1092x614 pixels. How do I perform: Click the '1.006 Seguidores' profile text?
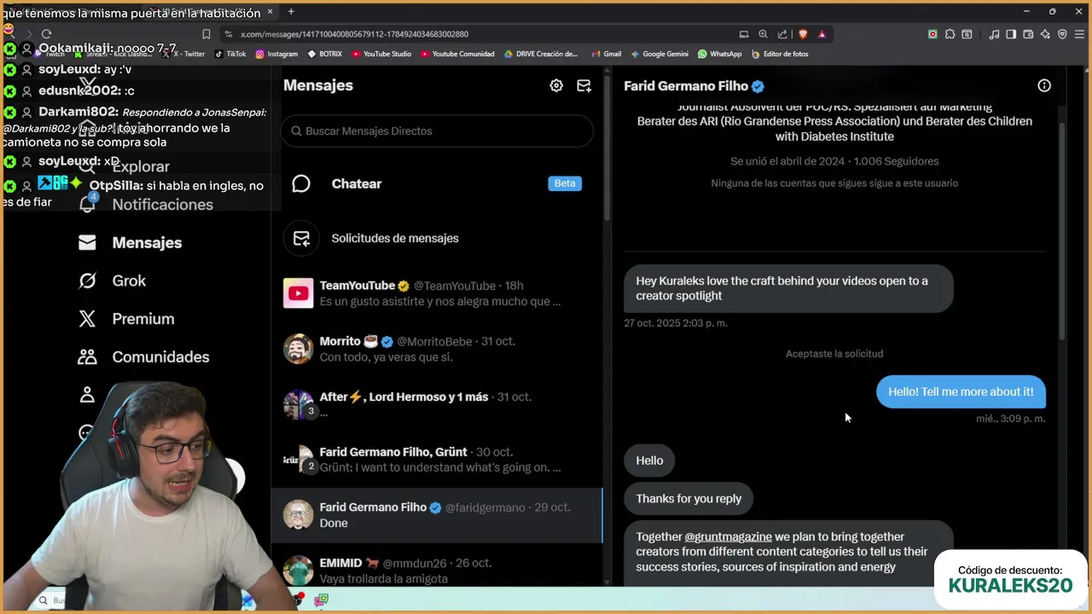(896, 161)
